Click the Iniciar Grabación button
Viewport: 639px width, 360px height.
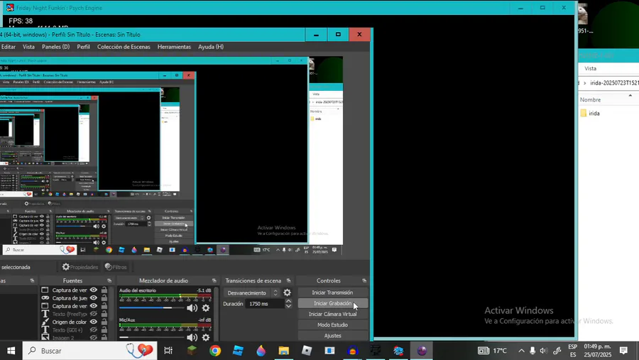click(x=332, y=303)
